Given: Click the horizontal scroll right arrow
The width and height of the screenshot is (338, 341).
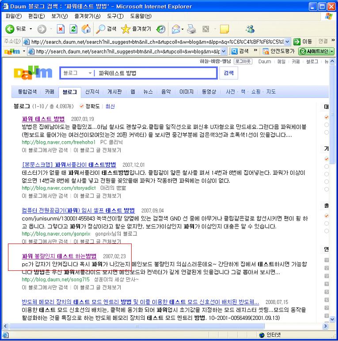Looking at the screenshot, I should (326, 326).
